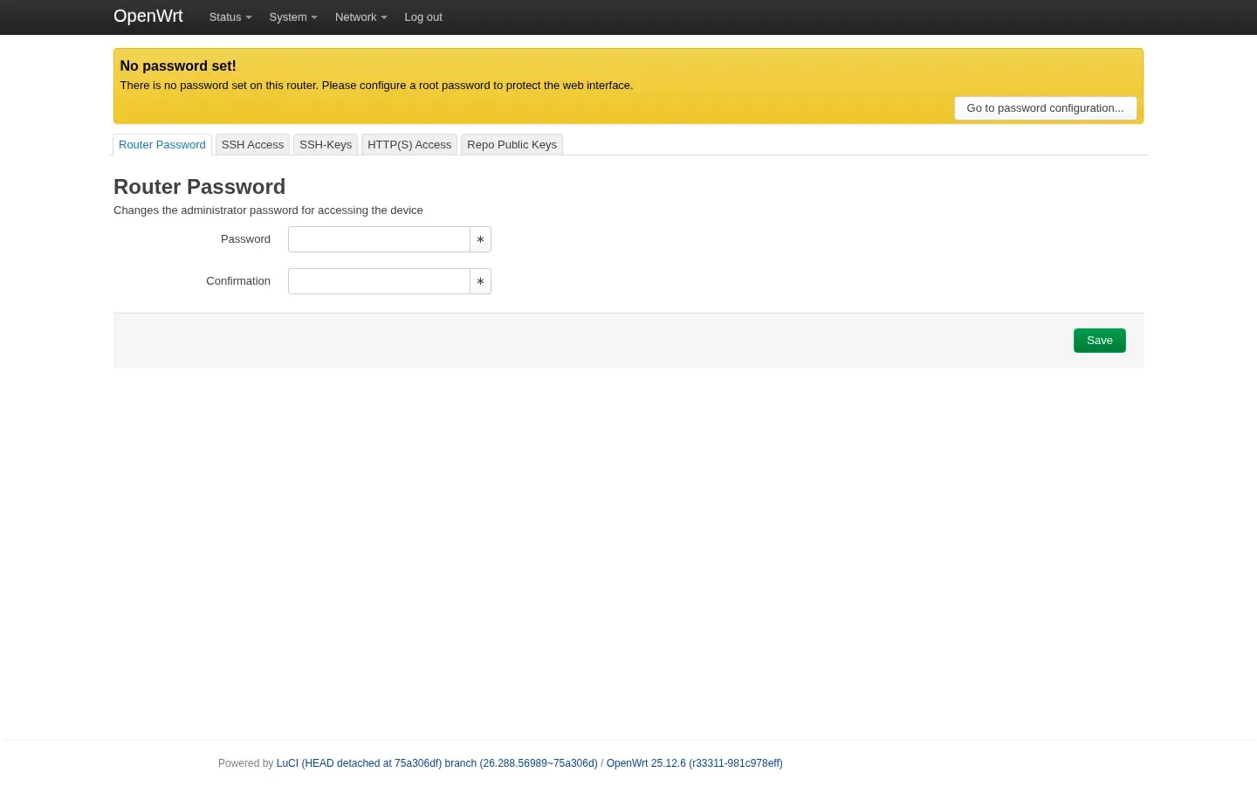
Task: Click the "No password set!" warning heading
Action: [x=178, y=66]
